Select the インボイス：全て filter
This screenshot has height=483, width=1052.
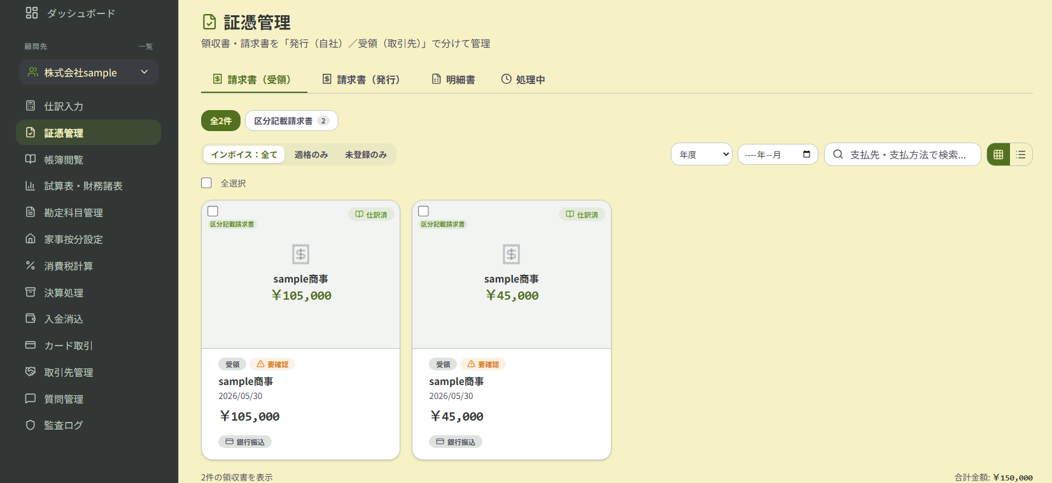pyautogui.click(x=244, y=155)
